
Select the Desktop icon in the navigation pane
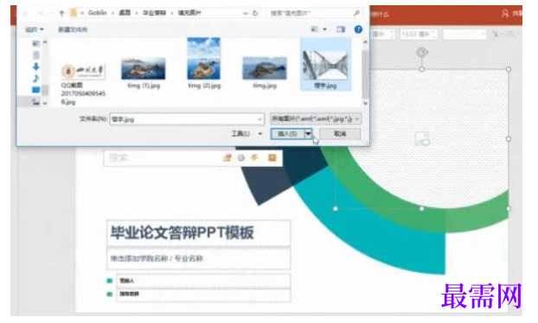point(36,90)
